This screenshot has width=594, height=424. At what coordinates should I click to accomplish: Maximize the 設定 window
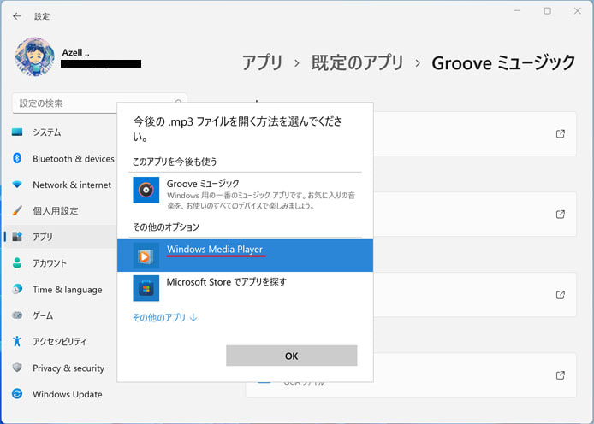548,11
